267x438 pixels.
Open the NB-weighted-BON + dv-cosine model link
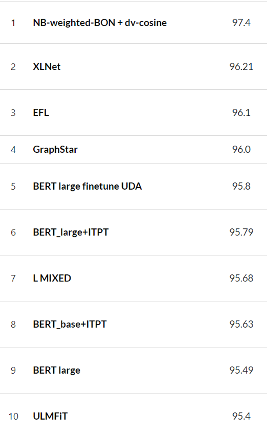click(100, 23)
